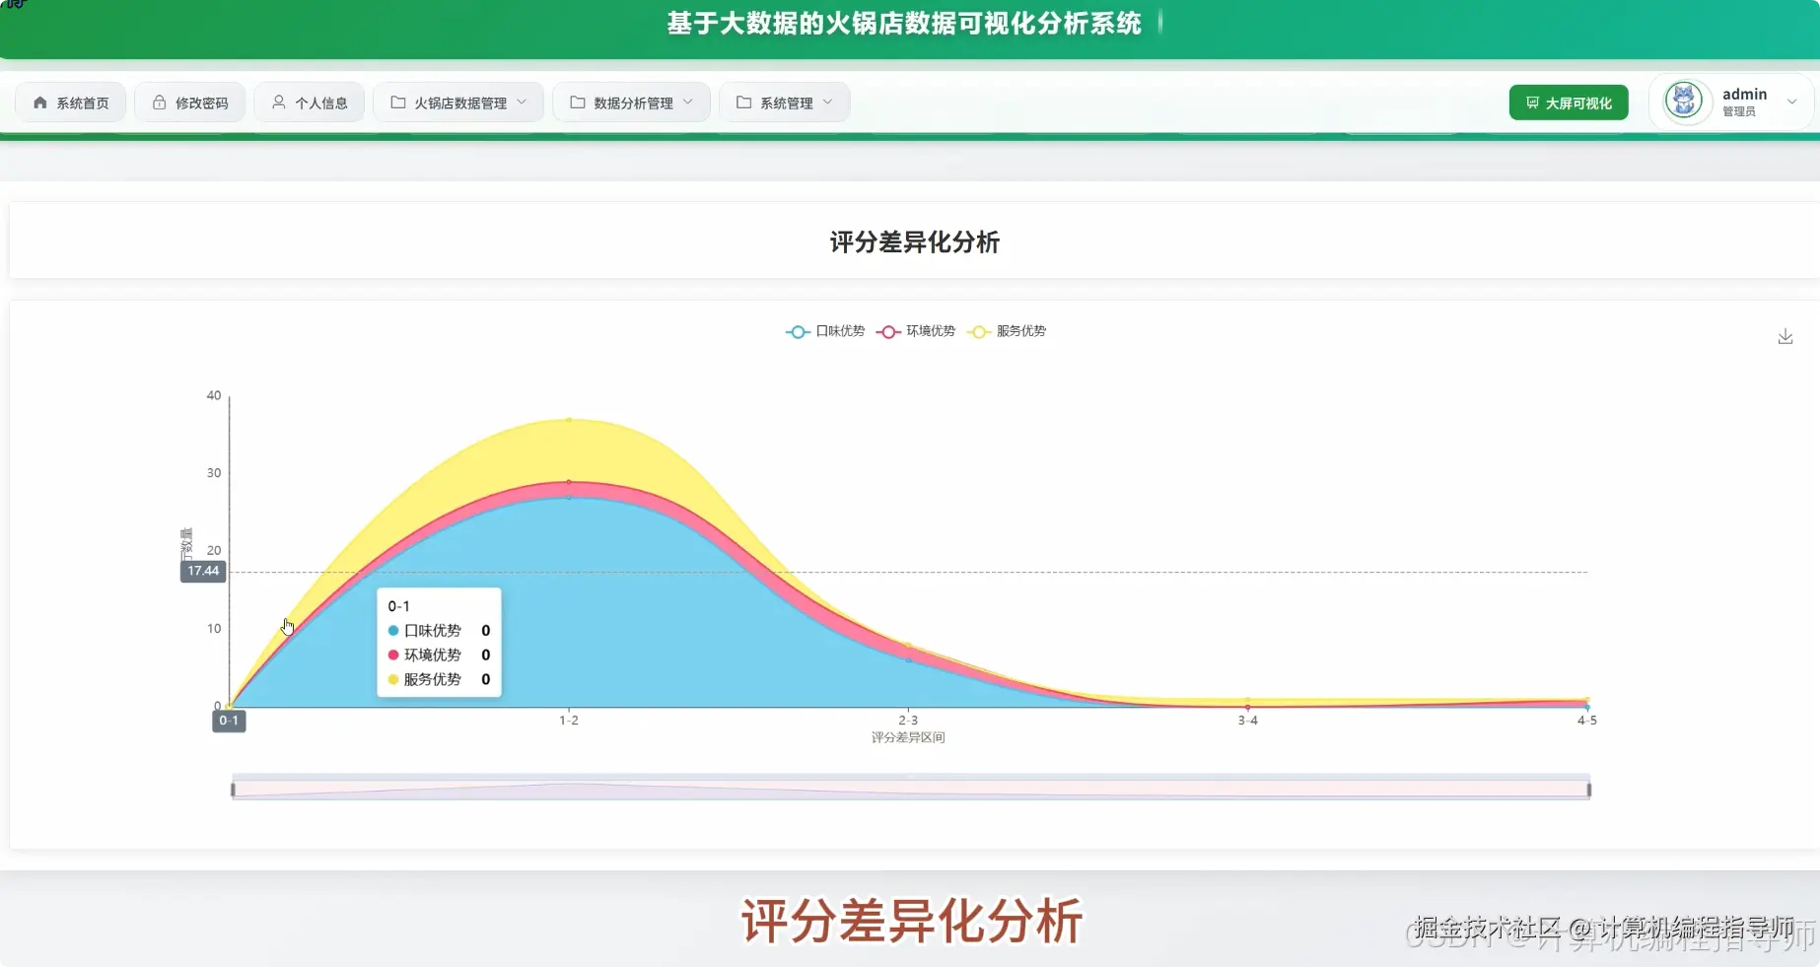Image resolution: width=1820 pixels, height=967 pixels.
Task: Click left handle of data zoom slider
Action: coord(233,790)
